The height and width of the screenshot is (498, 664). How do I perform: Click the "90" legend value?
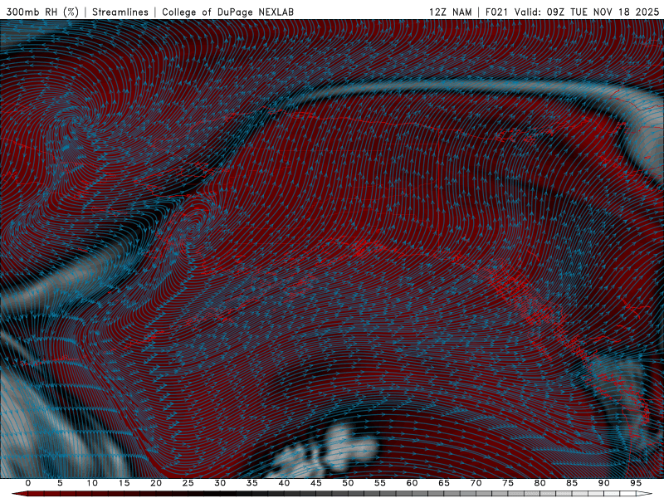tap(603, 483)
